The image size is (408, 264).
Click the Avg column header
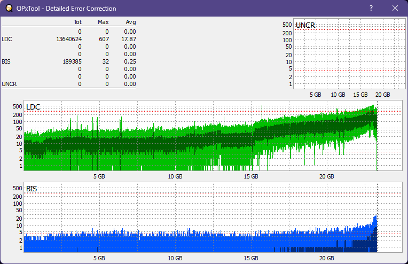click(131, 22)
